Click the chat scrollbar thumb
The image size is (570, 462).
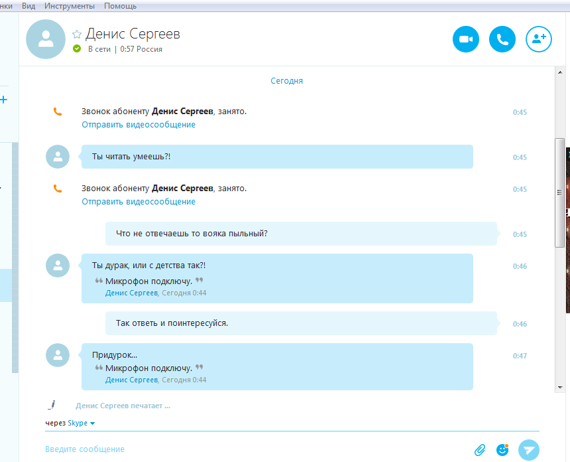pyautogui.click(x=559, y=193)
